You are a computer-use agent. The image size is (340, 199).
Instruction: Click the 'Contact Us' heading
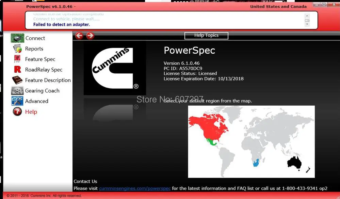tap(85, 181)
